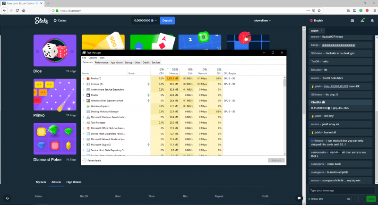Show Firefox sidebars icon
This screenshot has width=378, height=205.
[355, 10]
